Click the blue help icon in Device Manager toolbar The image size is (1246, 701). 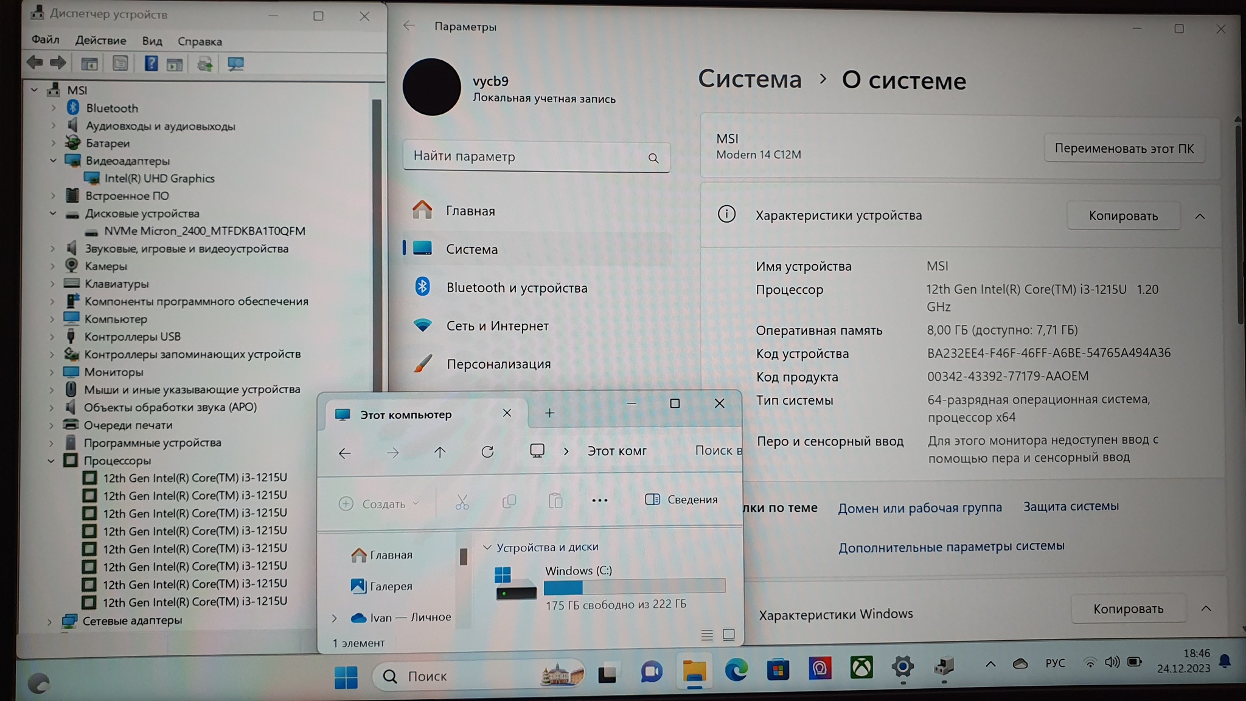pos(151,63)
